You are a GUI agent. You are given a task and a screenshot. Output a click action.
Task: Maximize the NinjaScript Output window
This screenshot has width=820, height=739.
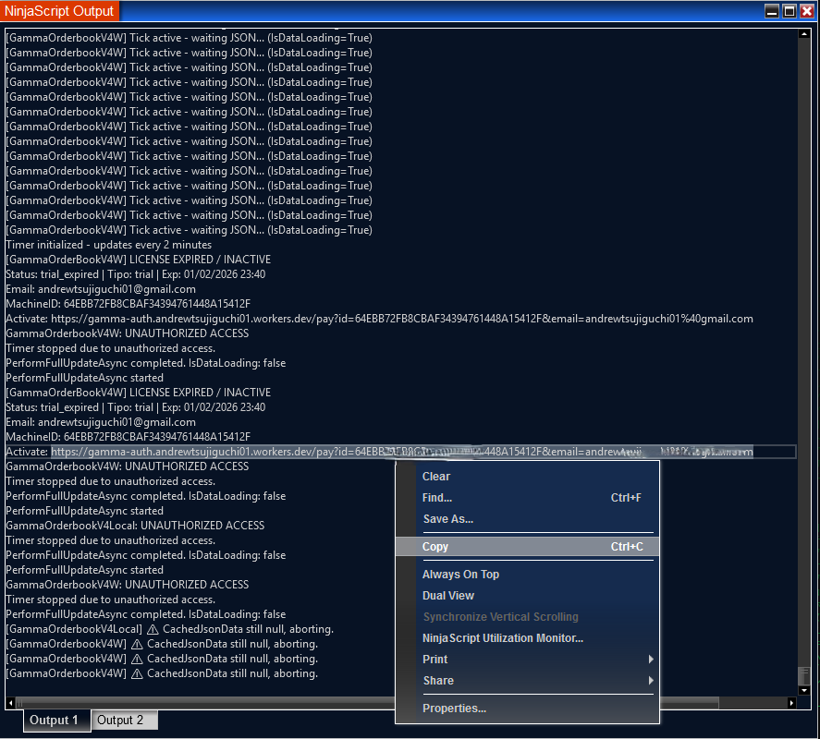tap(789, 11)
